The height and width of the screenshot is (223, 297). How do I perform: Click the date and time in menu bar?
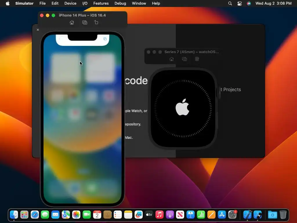pos(273,3)
